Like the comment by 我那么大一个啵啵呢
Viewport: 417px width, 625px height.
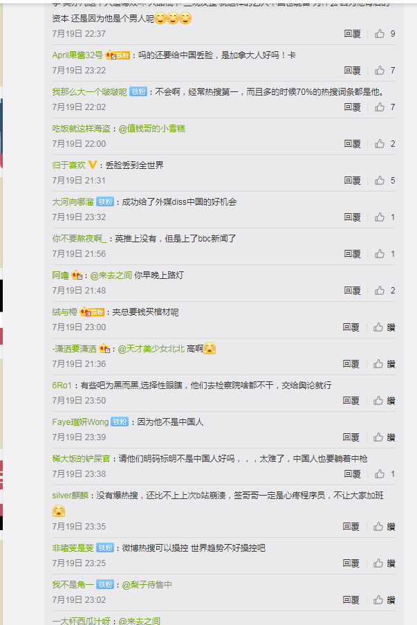(380, 107)
